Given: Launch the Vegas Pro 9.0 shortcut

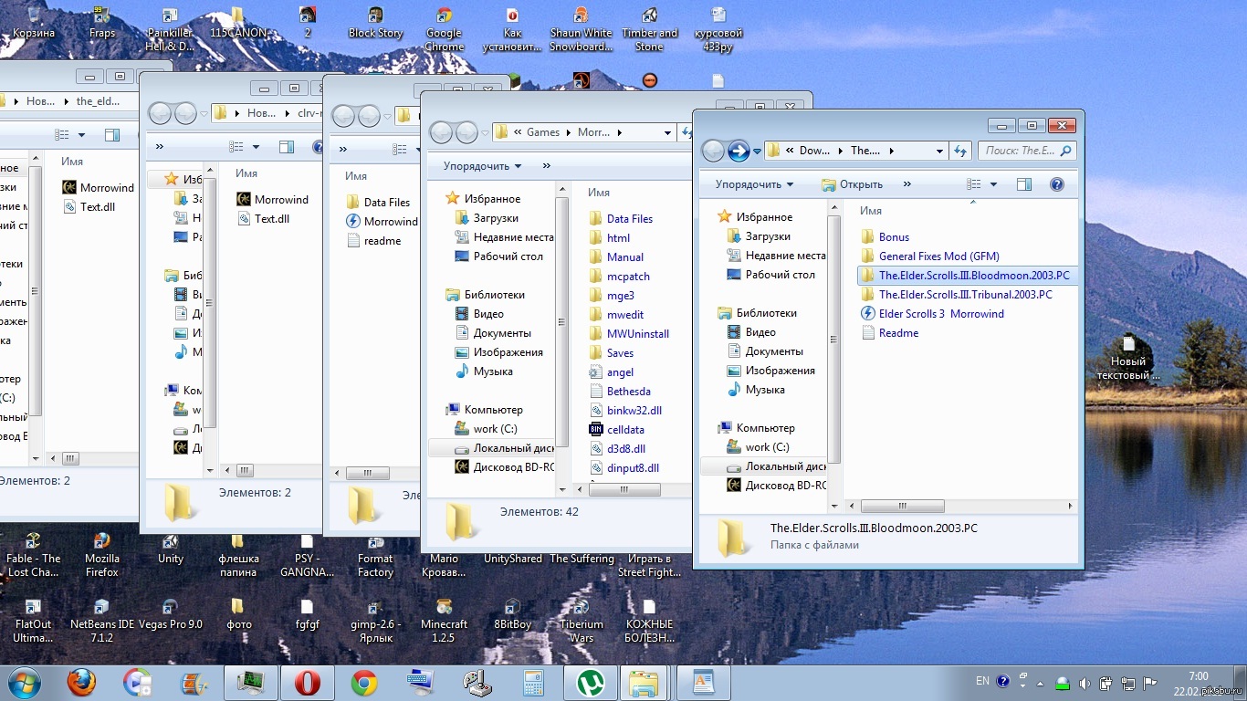Looking at the screenshot, I should tap(171, 614).
